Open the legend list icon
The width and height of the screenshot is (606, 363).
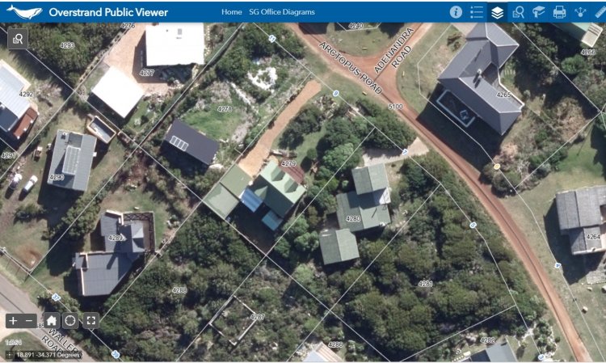point(477,12)
